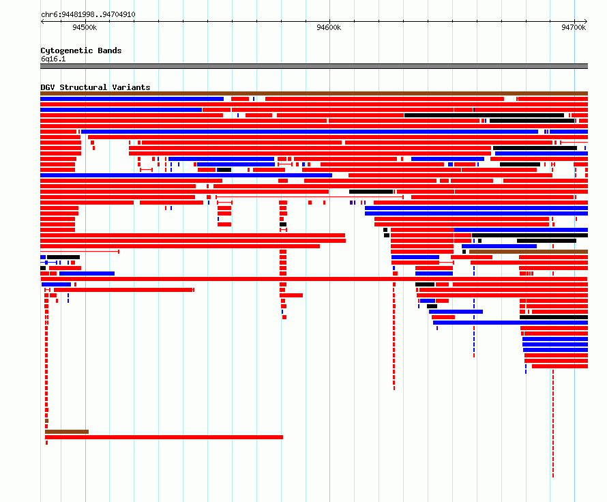Select the long black bar in the fourth variant row
The height and width of the screenshot is (502, 607).
point(484,115)
